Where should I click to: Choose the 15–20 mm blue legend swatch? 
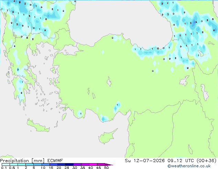coord(54,165)
